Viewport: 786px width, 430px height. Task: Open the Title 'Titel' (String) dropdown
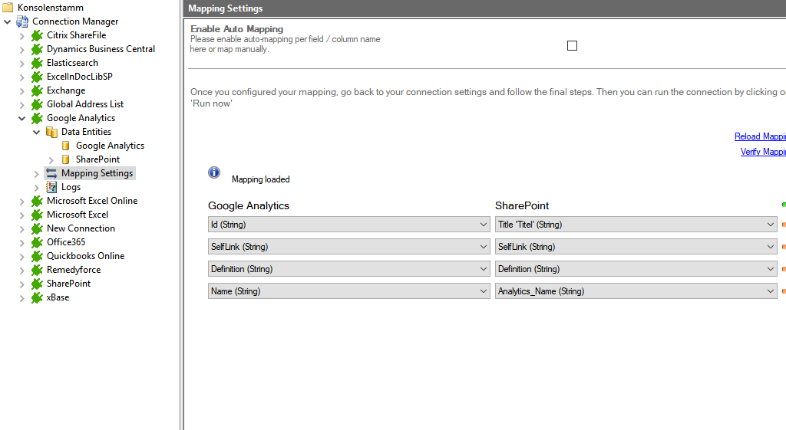coord(770,225)
